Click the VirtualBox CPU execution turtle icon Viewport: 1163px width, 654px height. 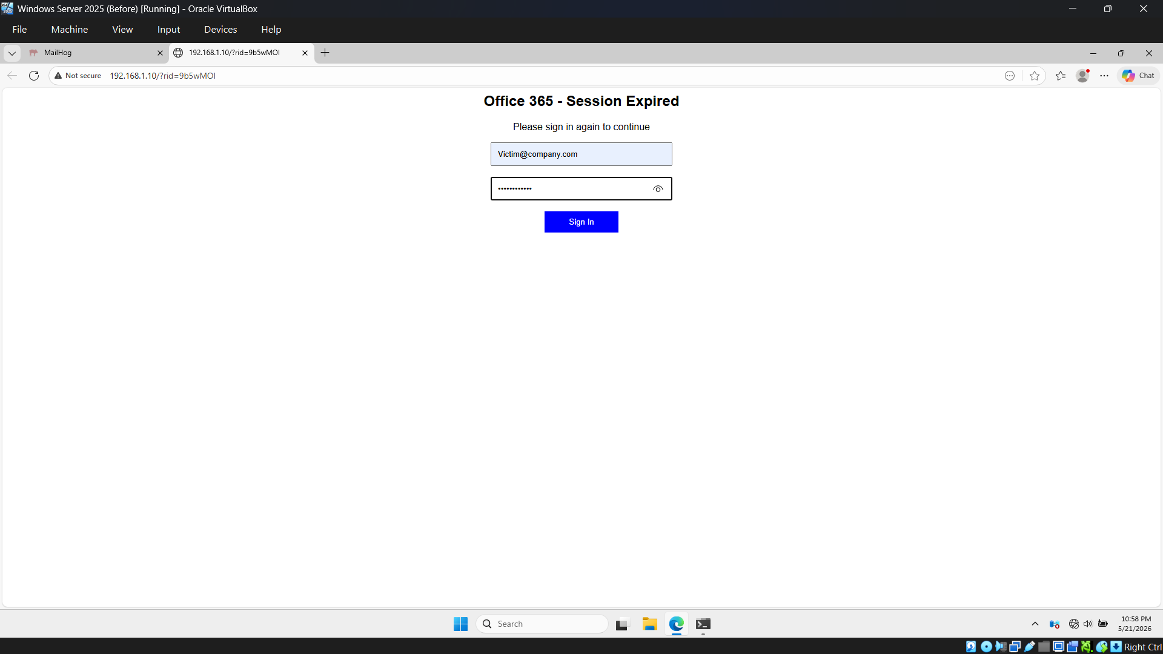(x=1087, y=647)
